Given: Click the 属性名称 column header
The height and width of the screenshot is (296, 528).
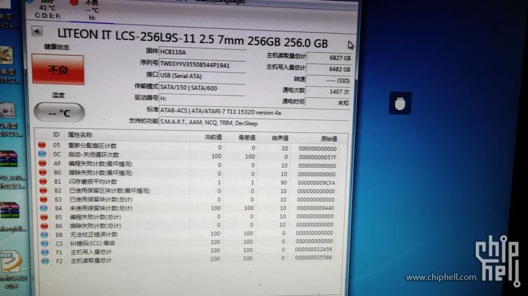Looking at the screenshot, I should (80, 135).
